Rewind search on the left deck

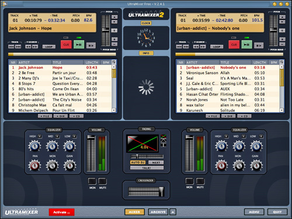pos(28,47)
